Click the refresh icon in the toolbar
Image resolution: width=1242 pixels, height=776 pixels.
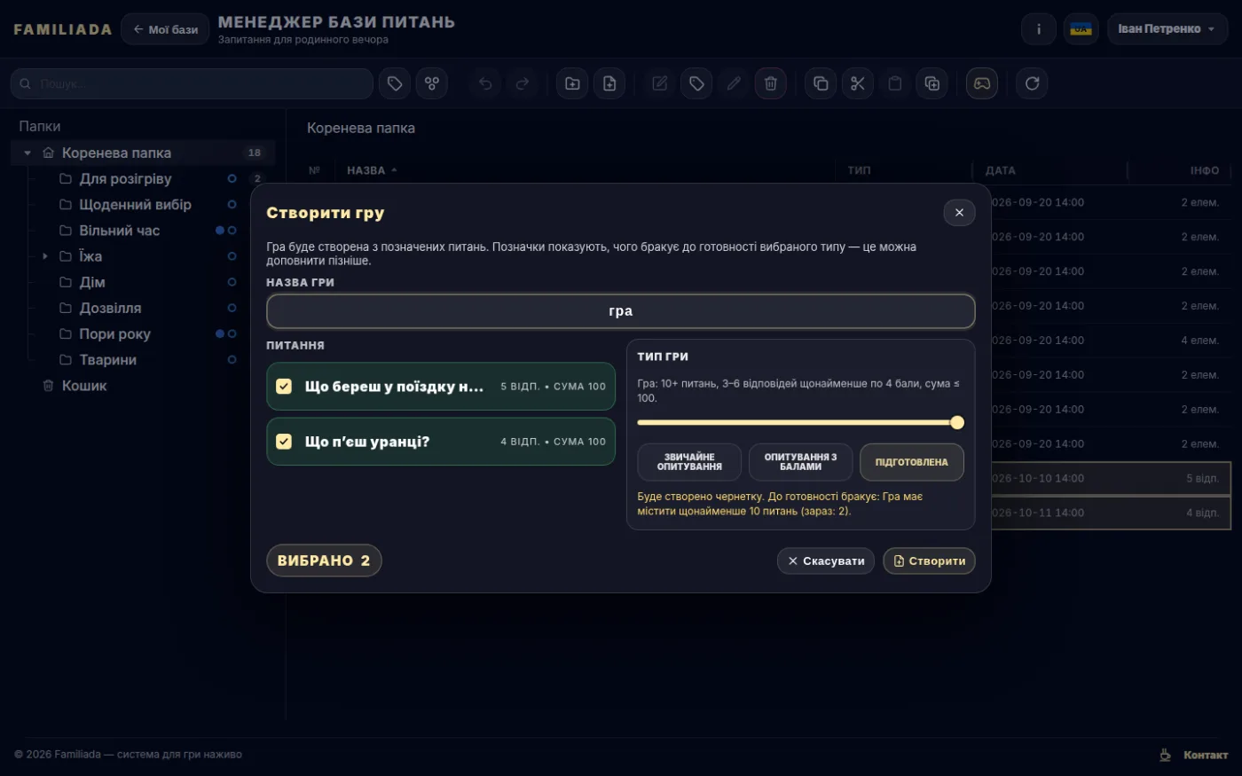1032,83
